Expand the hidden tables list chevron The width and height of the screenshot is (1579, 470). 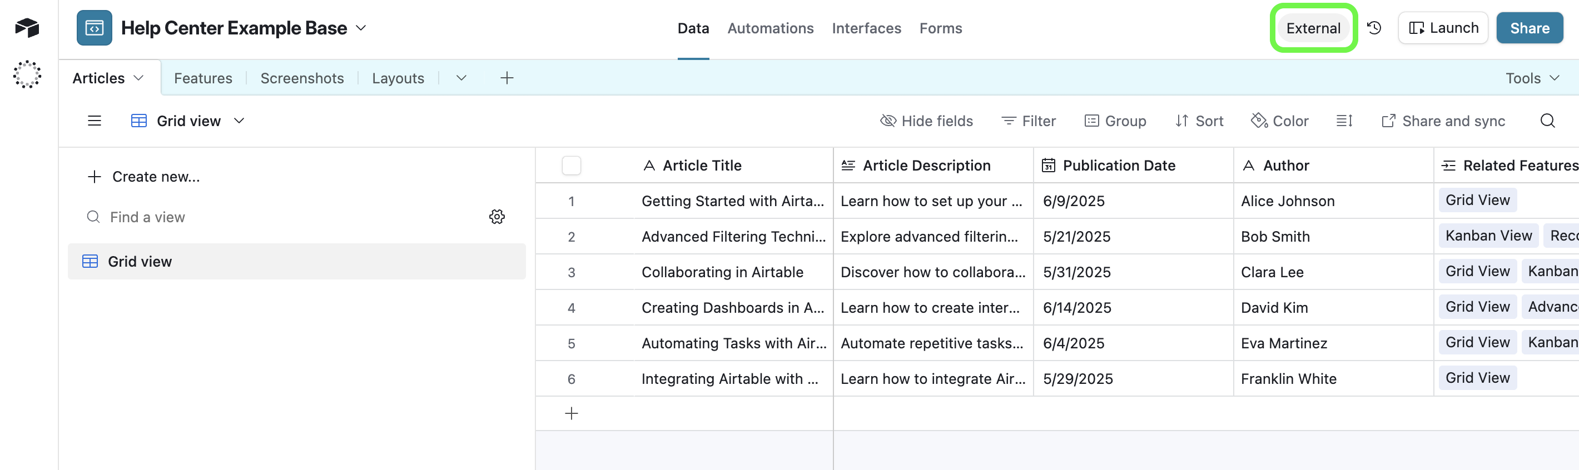(461, 78)
